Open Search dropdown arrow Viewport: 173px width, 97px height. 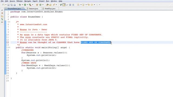click(56, 5)
